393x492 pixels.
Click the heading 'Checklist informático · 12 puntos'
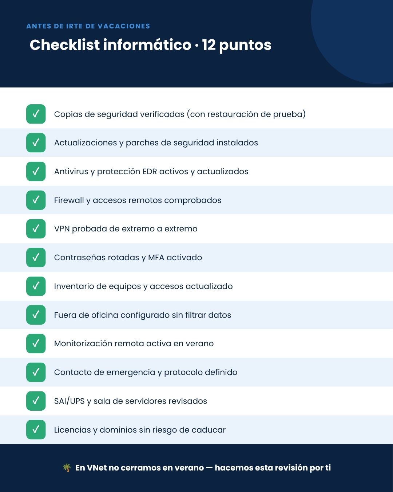150,45
